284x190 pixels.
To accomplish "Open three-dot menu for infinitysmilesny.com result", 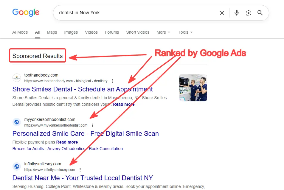I will [x=80, y=170].
